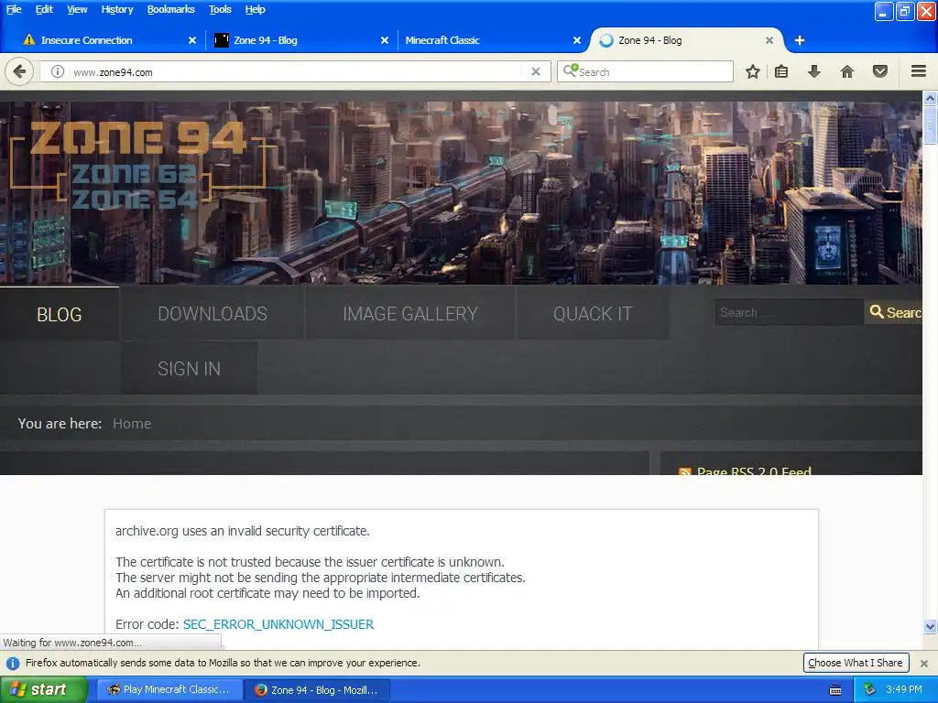The image size is (938, 703).
Task: Show your bookmarks list icon
Action: click(781, 71)
